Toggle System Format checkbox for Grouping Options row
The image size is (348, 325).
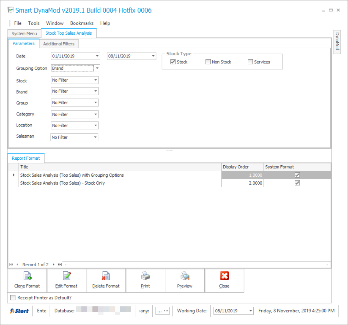click(297, 175)
